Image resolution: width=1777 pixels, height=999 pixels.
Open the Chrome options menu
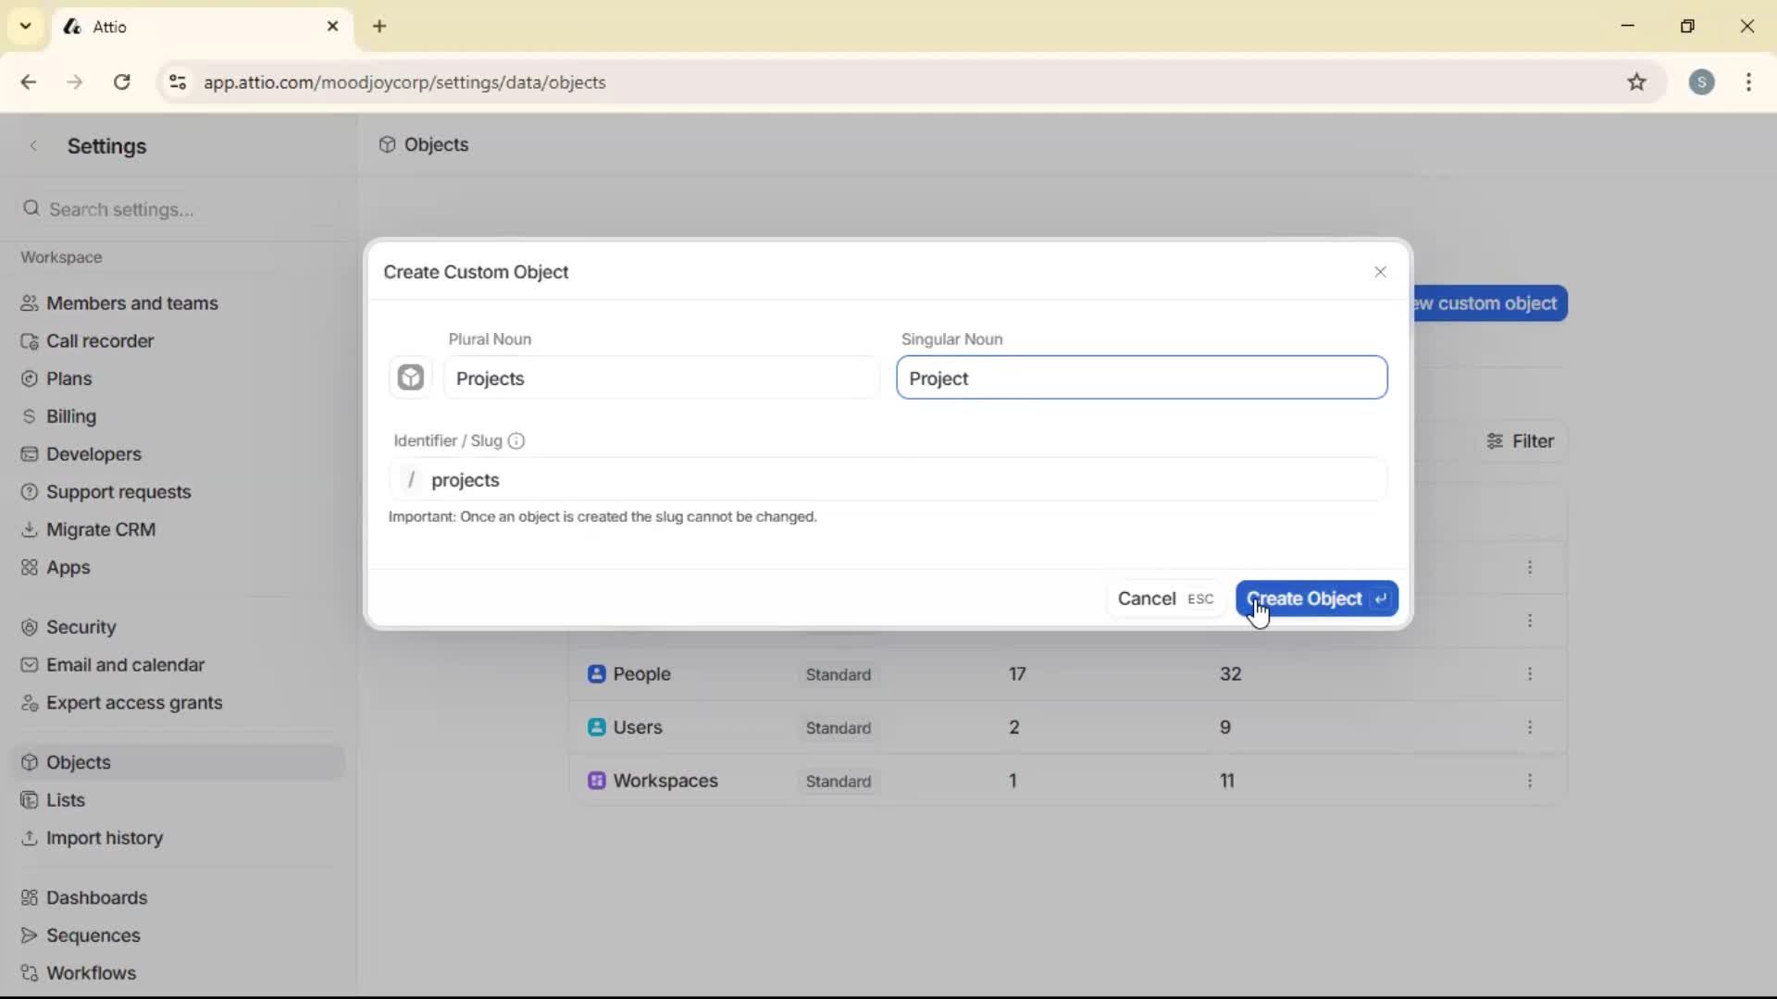pos(1749,81)
